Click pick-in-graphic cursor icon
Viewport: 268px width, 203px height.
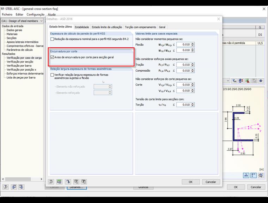click(254, 81)
